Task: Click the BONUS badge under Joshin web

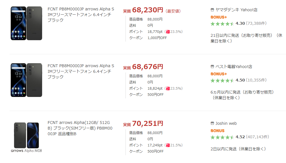Action: pyautogui.click(x=218, y=131)
